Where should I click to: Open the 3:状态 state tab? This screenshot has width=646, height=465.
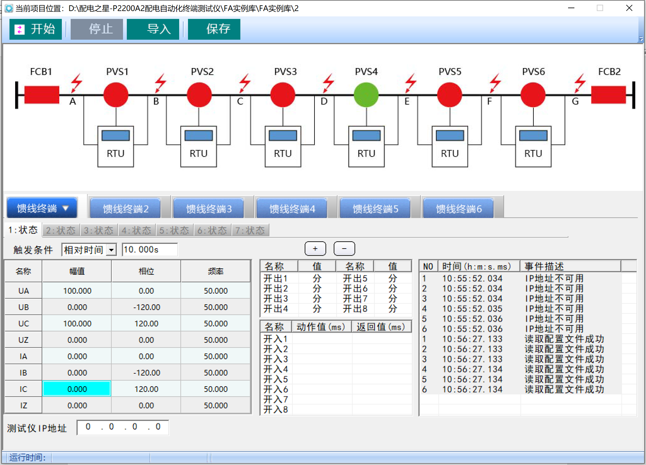tap(98, 230)
